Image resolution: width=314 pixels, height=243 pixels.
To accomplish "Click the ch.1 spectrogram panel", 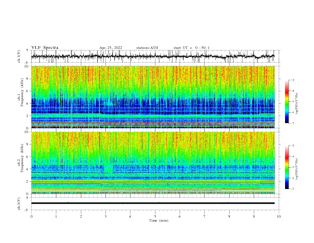I will point(153,97).
